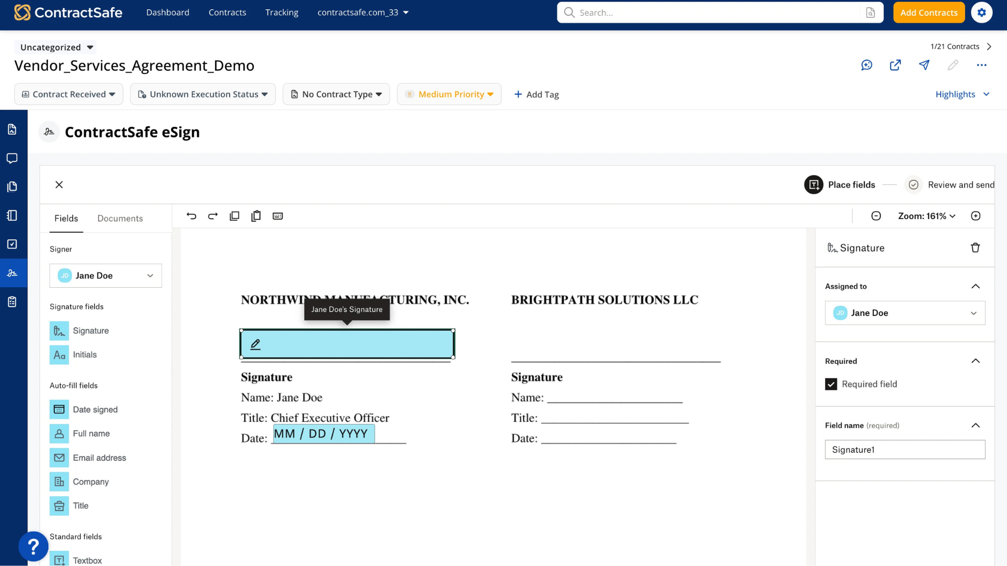Screen dimensions: 1007x566
Task: Click the pencil edit icon near title
Action: coord(953,65)
